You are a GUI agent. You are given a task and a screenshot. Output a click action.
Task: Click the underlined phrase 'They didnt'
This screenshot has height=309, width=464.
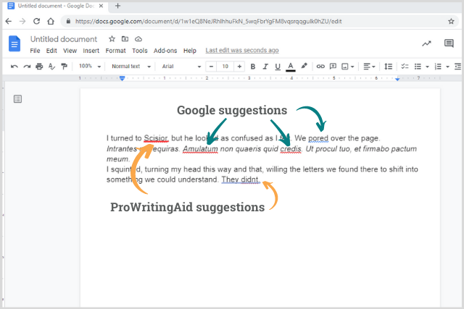240,179
